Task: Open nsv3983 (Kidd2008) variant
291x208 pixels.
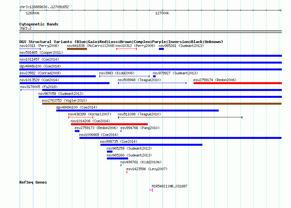Action: click(117, 73)
